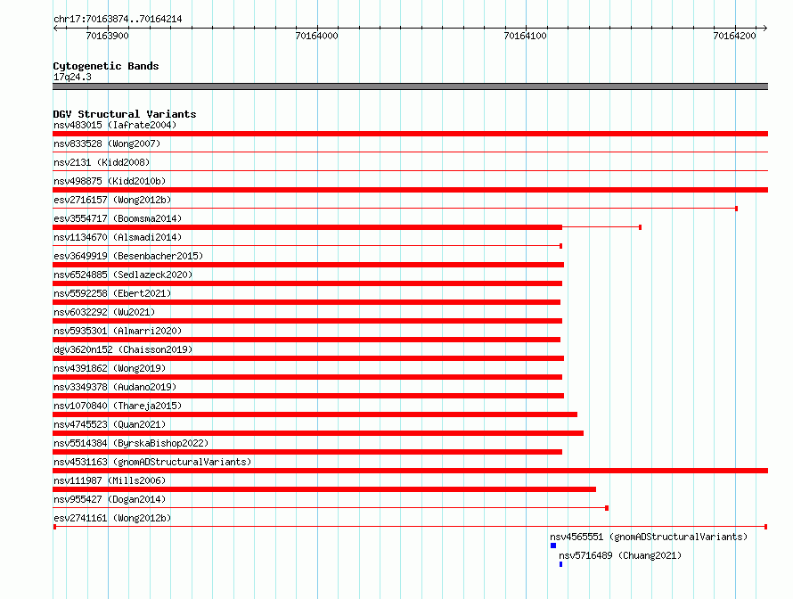Click the thin line of esv2716157 variant

coord(395,209)
